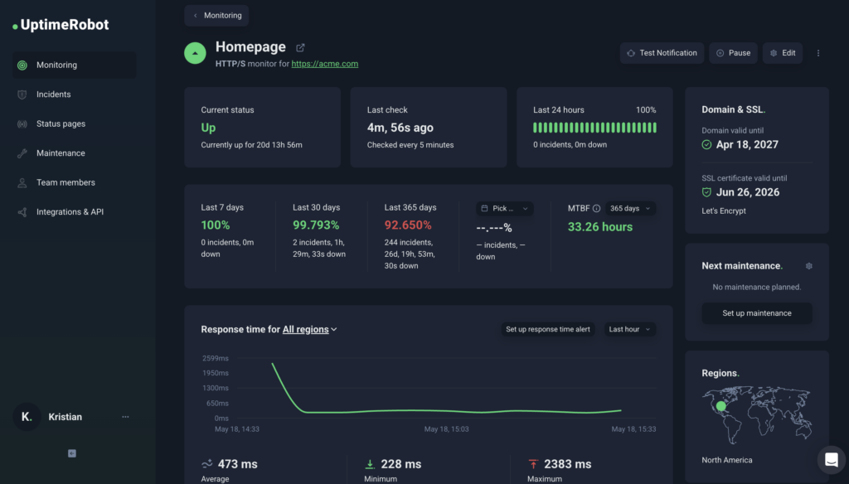Click the UptimeRobot logo
849x484 pixels.
click(61, 25)
